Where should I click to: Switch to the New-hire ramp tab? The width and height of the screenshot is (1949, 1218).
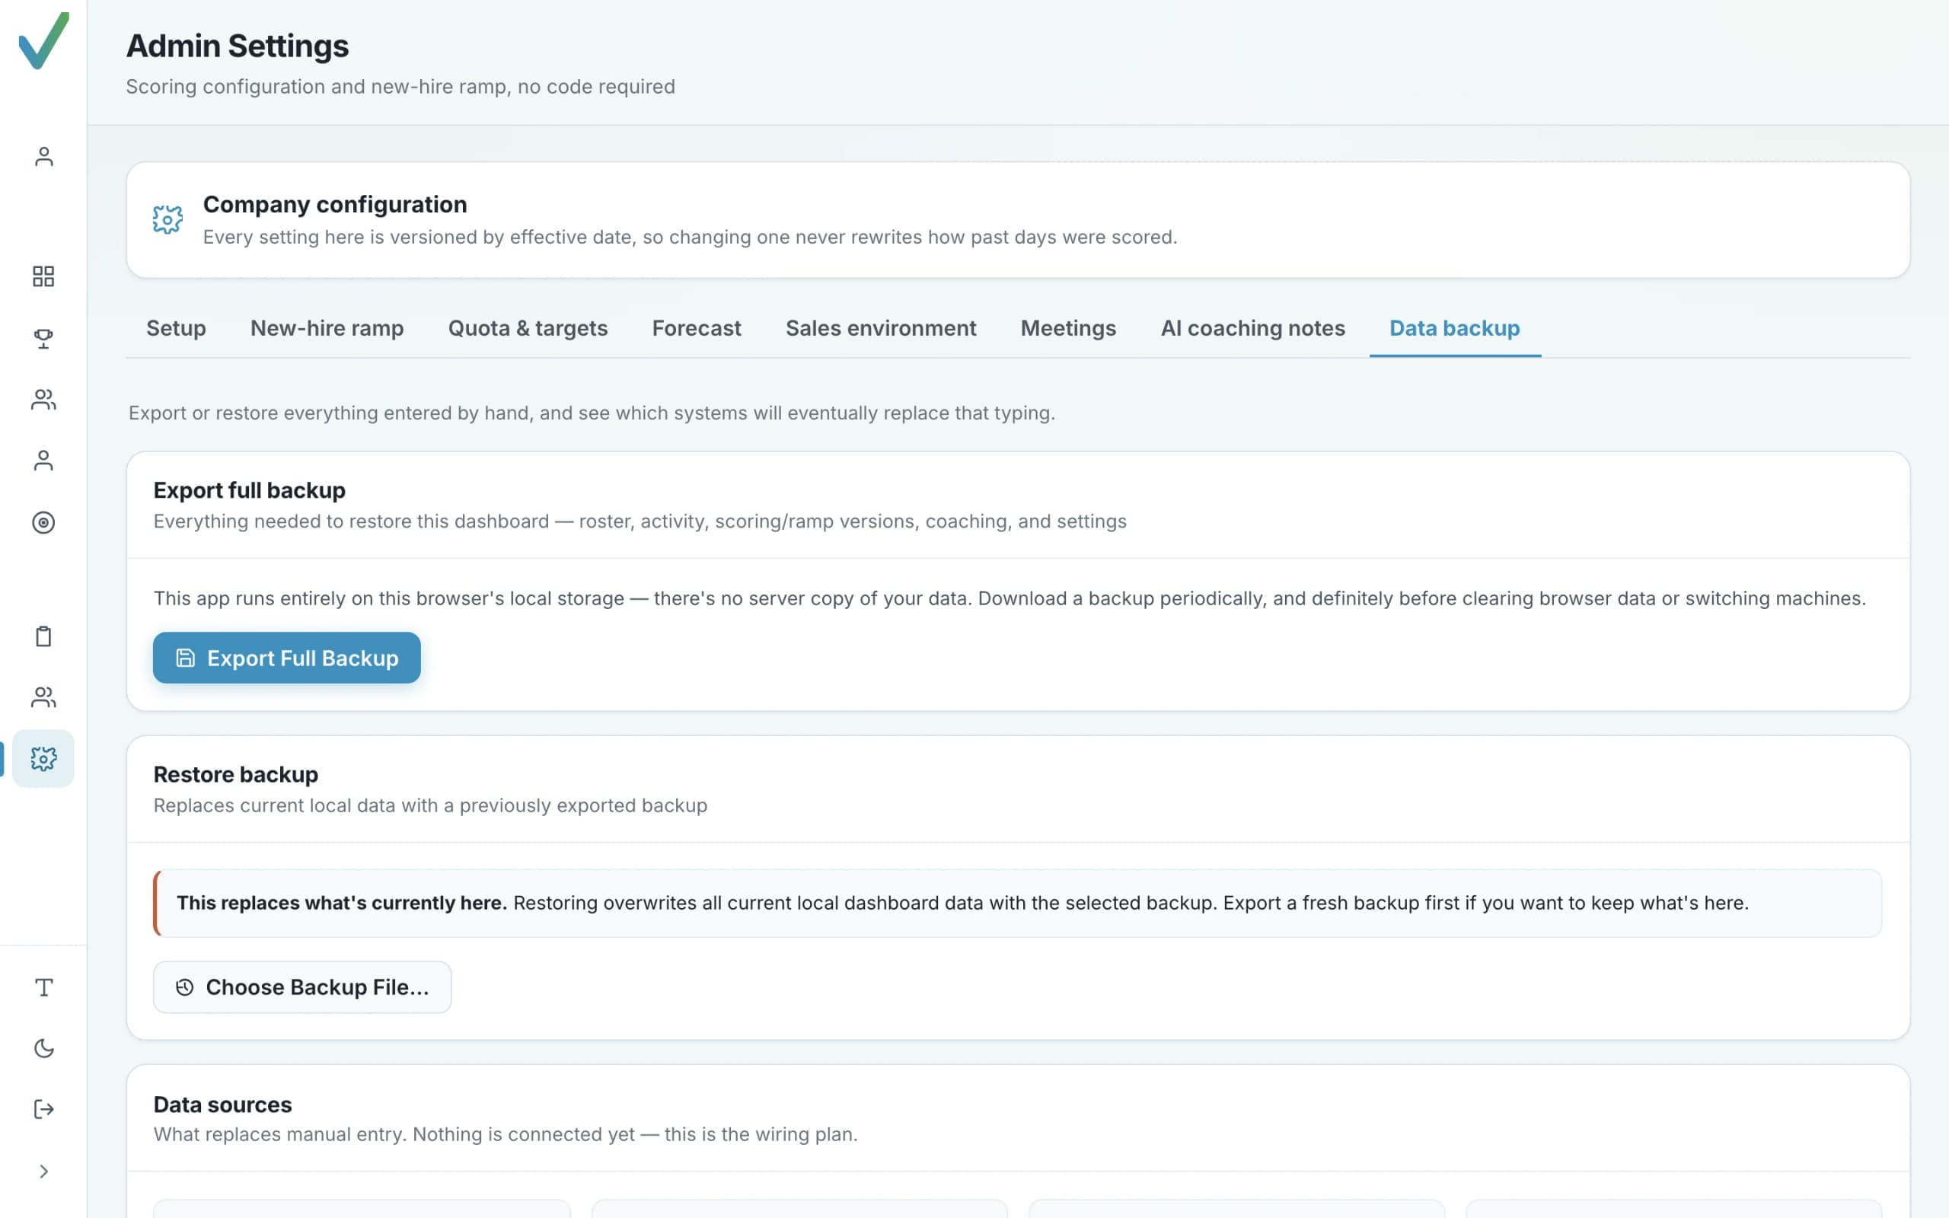pyautogui.click(x=327, y=329)
